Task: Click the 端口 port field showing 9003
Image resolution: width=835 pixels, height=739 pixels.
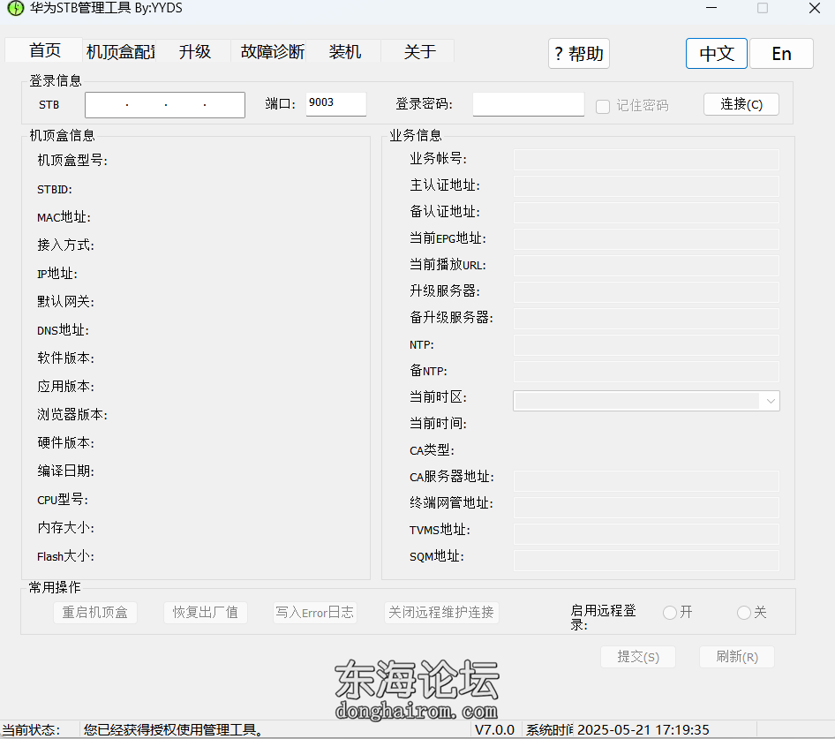Action: click(x=336, y=104)
